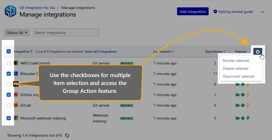Toggle the header select-all checkbox
This screenshot has width=272, height=140.
point(9,51)
